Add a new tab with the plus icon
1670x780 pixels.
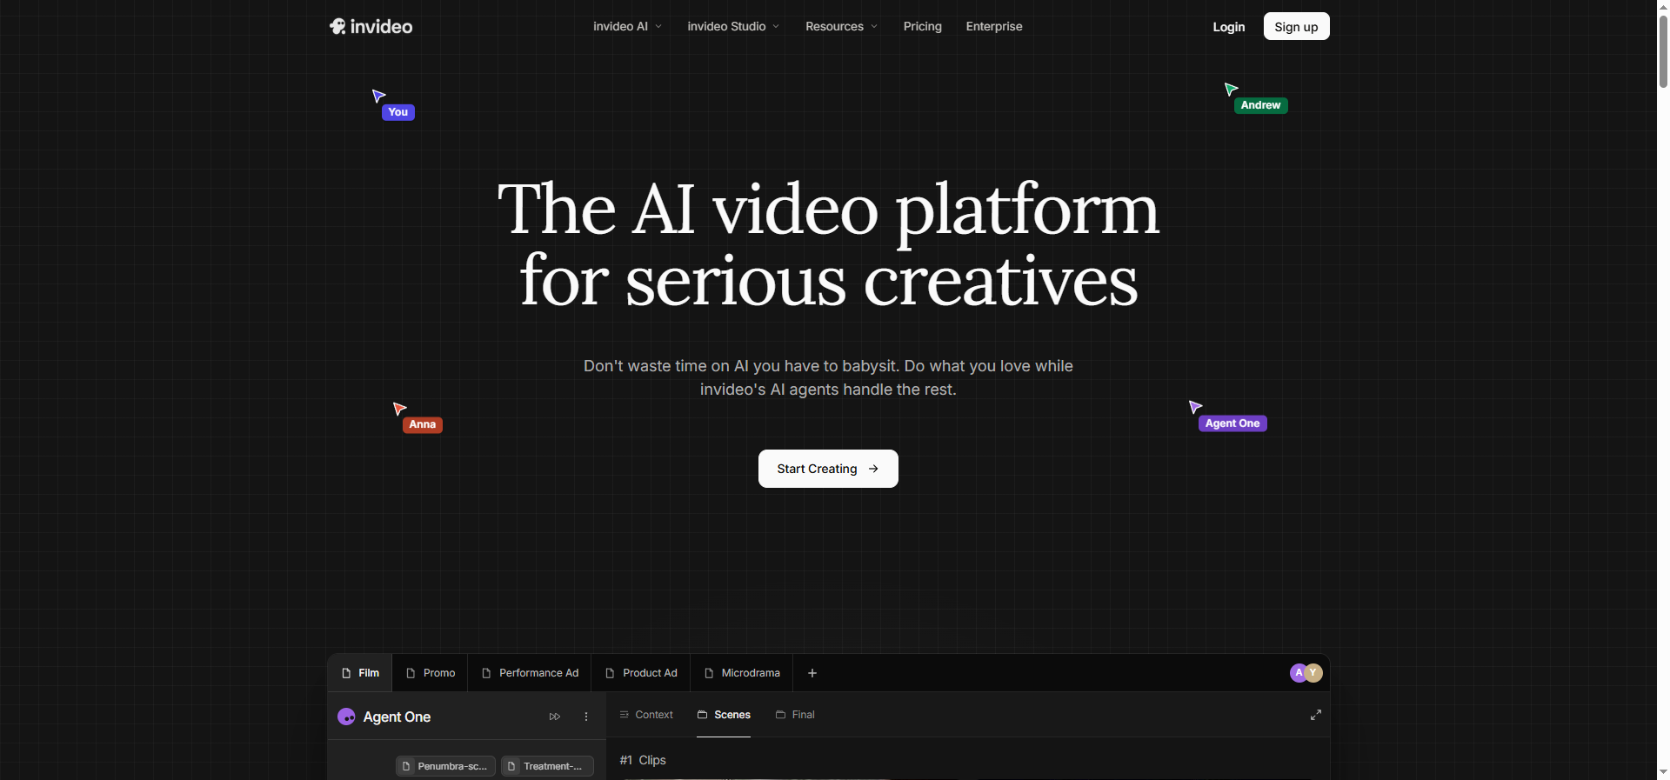812,673
